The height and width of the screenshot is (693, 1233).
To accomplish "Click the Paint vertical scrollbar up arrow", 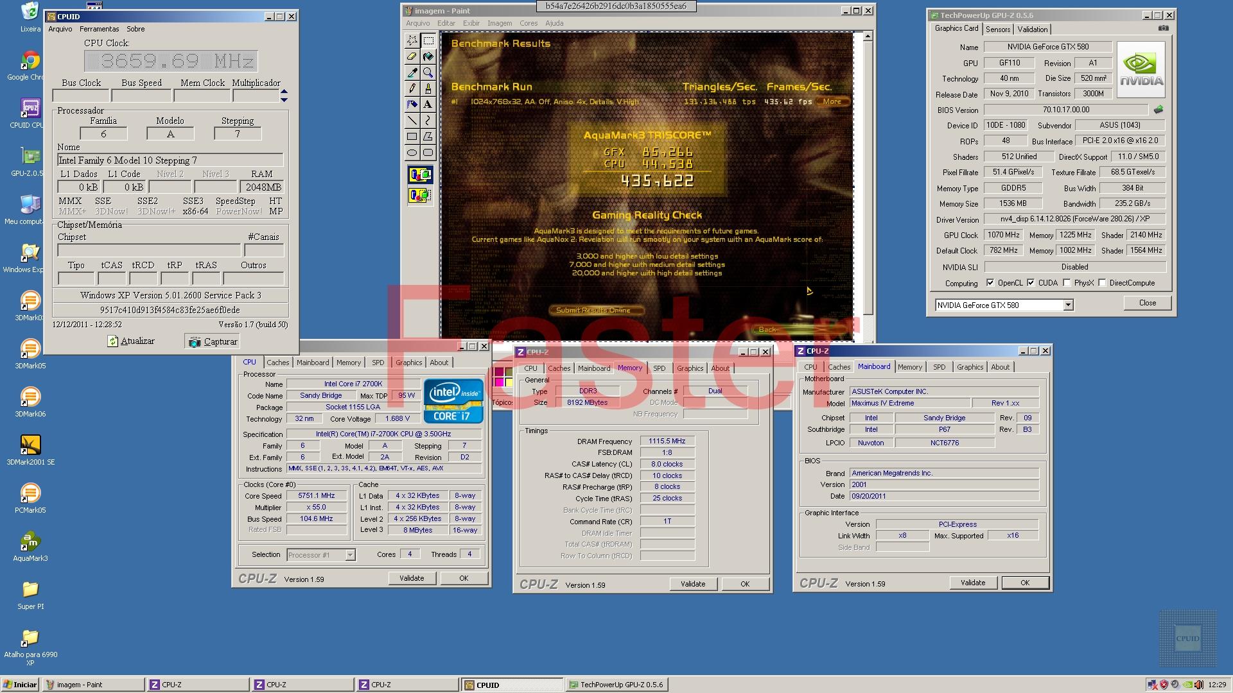I will tap(868, 37).
